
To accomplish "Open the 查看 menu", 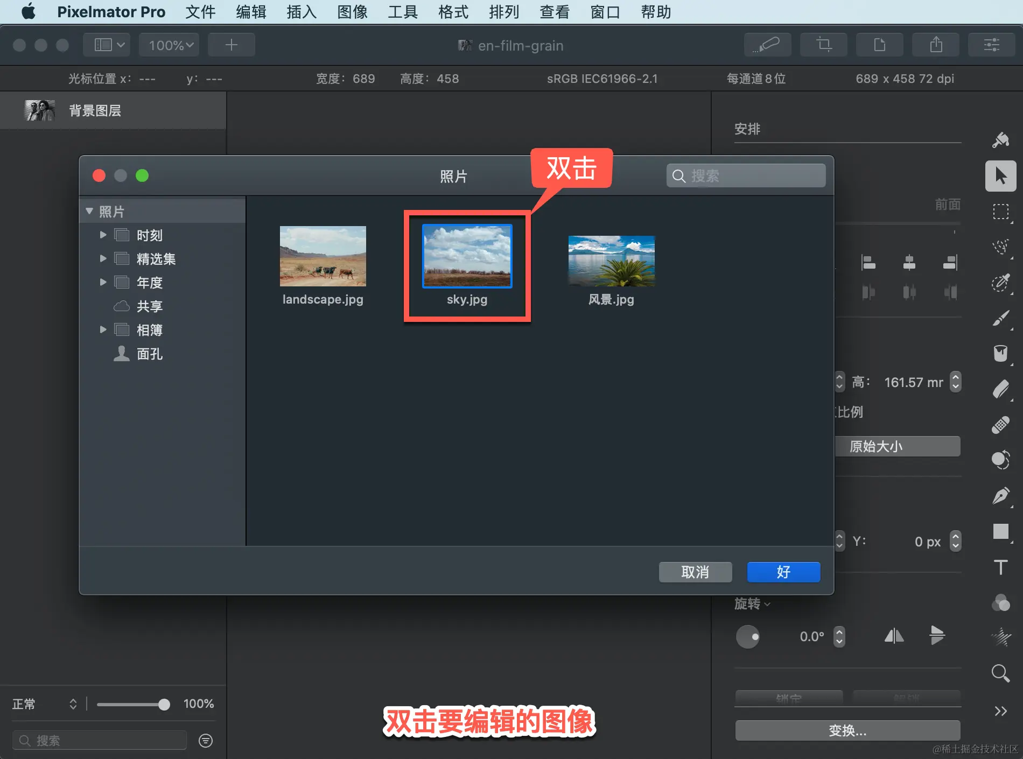I will pyautogui.click(x=555, y=12).
